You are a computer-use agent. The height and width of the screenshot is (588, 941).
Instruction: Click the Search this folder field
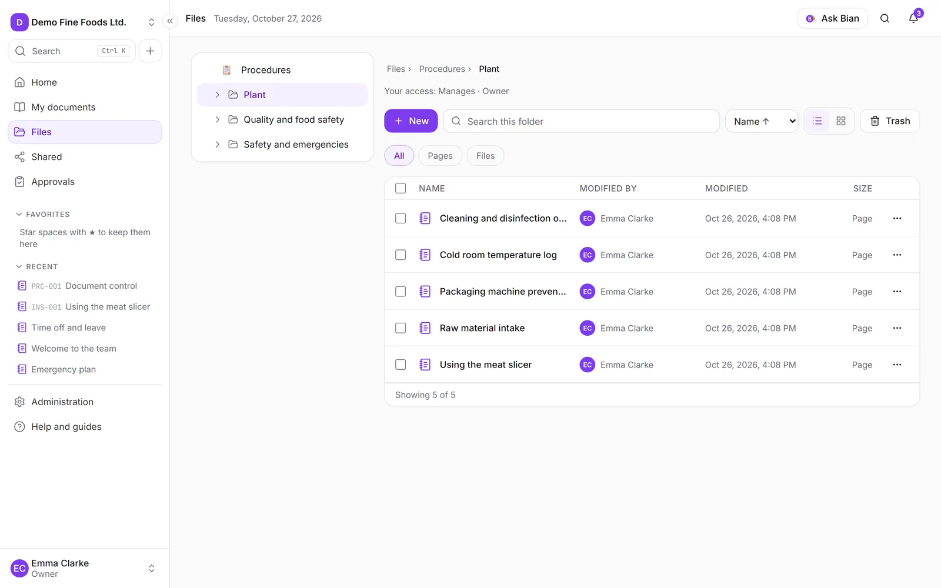click(x=581, y=121)
